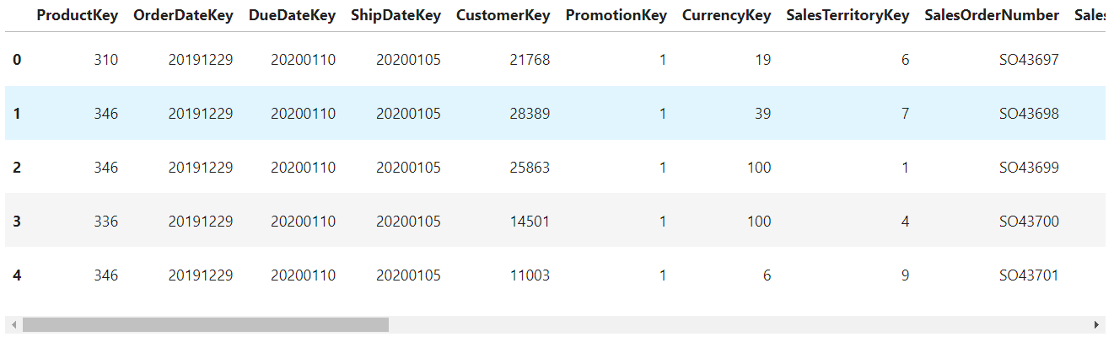Click customer key cell 28389

(530, 114)
